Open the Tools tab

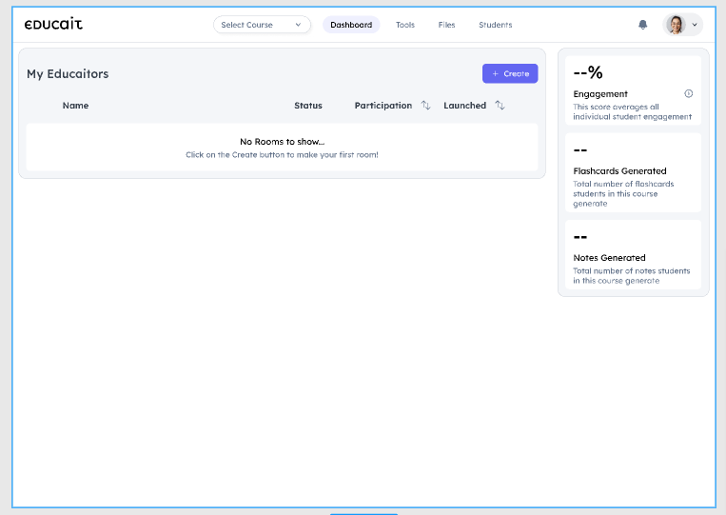click(405, 25)
